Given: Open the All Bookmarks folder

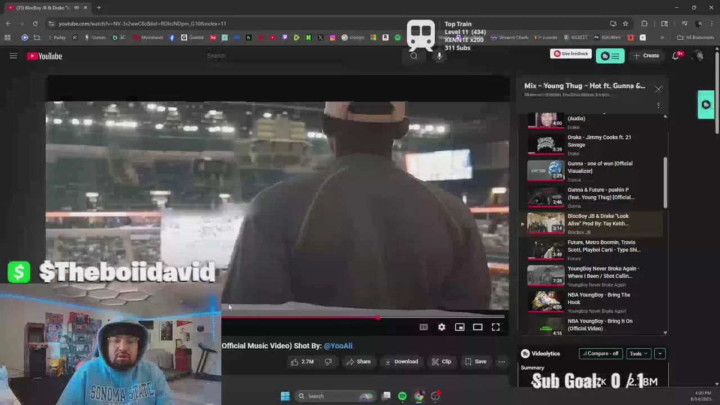Looking at the screenshot, I should pyautogui.click(x=696, y=38).
